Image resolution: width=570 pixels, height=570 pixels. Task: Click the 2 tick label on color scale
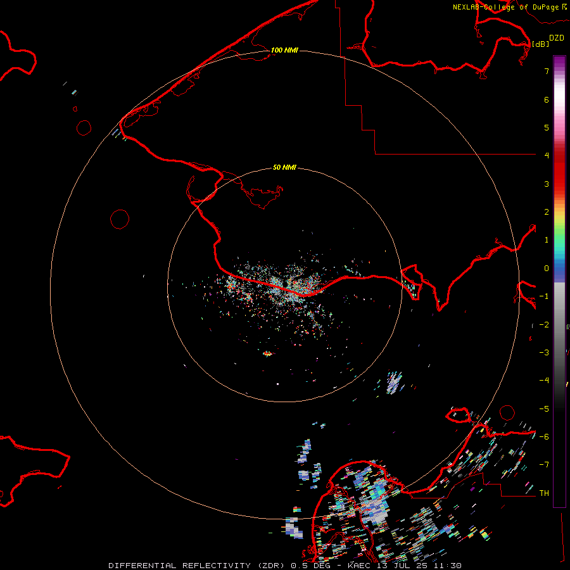(547, 212)
